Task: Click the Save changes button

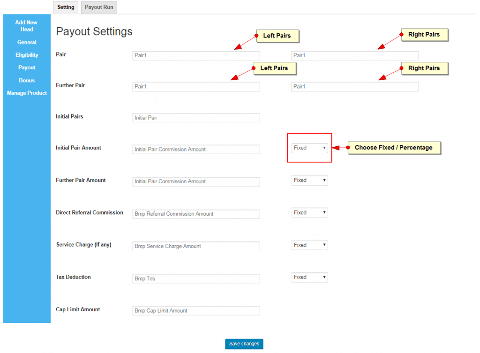Action: 244,344
